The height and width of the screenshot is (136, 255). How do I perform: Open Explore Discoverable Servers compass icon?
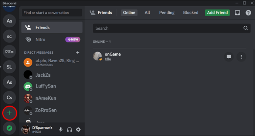[10, 128]
